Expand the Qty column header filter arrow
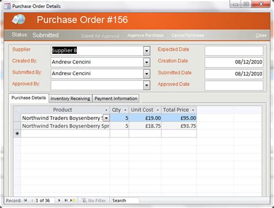This screenshot has width=274, height=208. tap(125, 110)
